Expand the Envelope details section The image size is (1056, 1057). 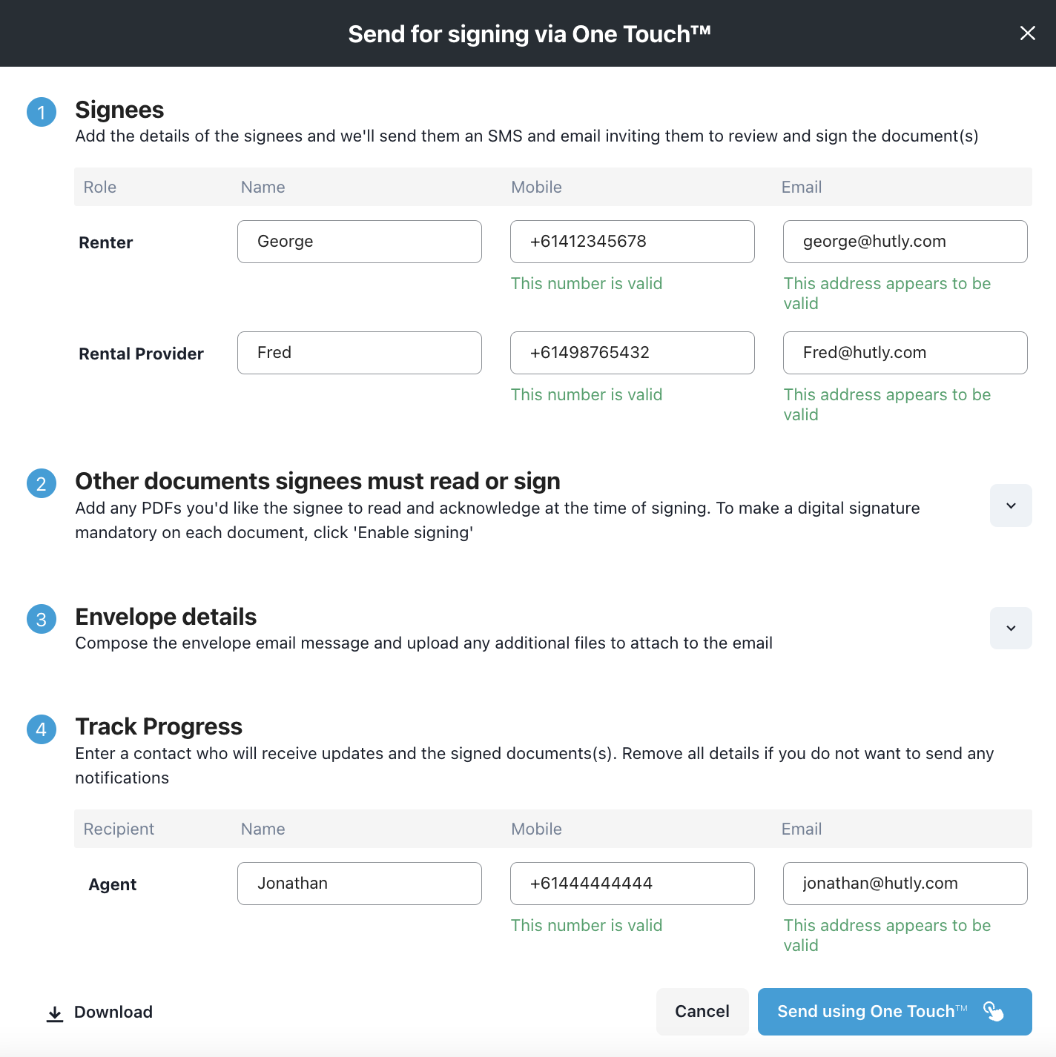click(1010, 628)
